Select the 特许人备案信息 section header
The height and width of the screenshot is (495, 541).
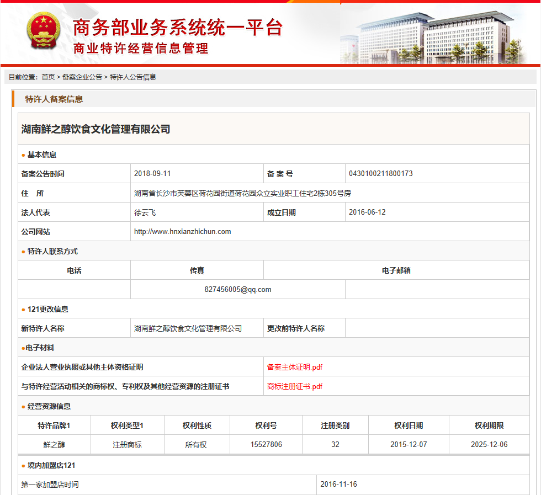click(x=54, y=99)
